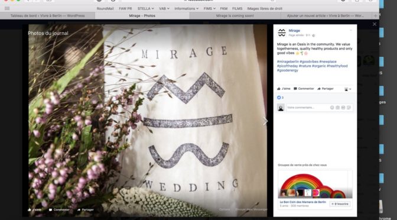Focus the Votre commentaire input field
The width and height of the screenshot is (397, 220).
pyautogui.click(x=308, y=108)
